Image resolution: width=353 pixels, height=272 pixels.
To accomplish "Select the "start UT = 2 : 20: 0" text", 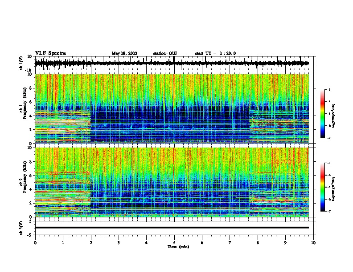I will [215, 53].
